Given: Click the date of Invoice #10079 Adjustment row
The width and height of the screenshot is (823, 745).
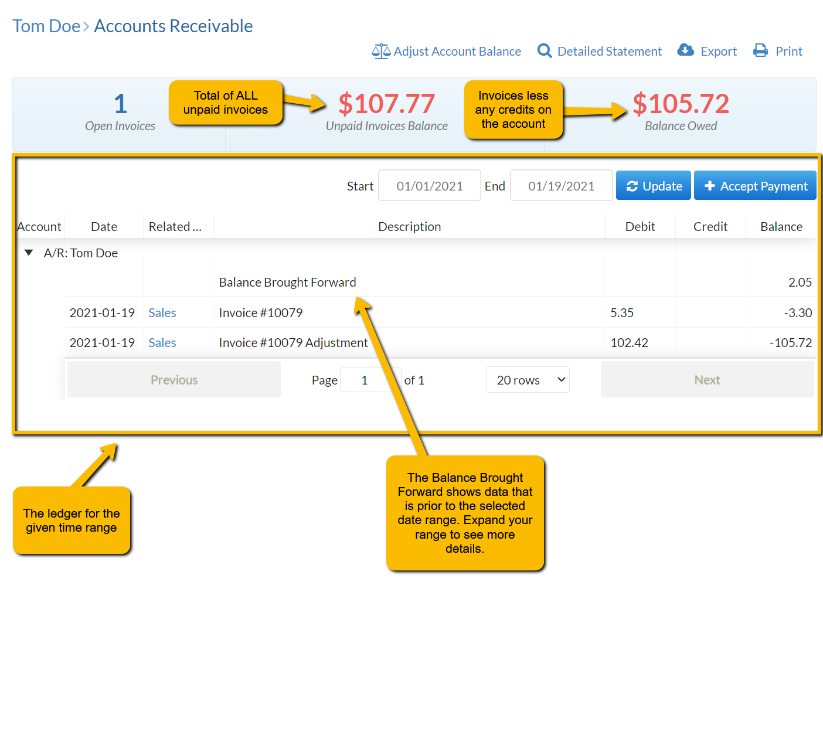Looking at the screenshot, I should (x=102, y=343).
